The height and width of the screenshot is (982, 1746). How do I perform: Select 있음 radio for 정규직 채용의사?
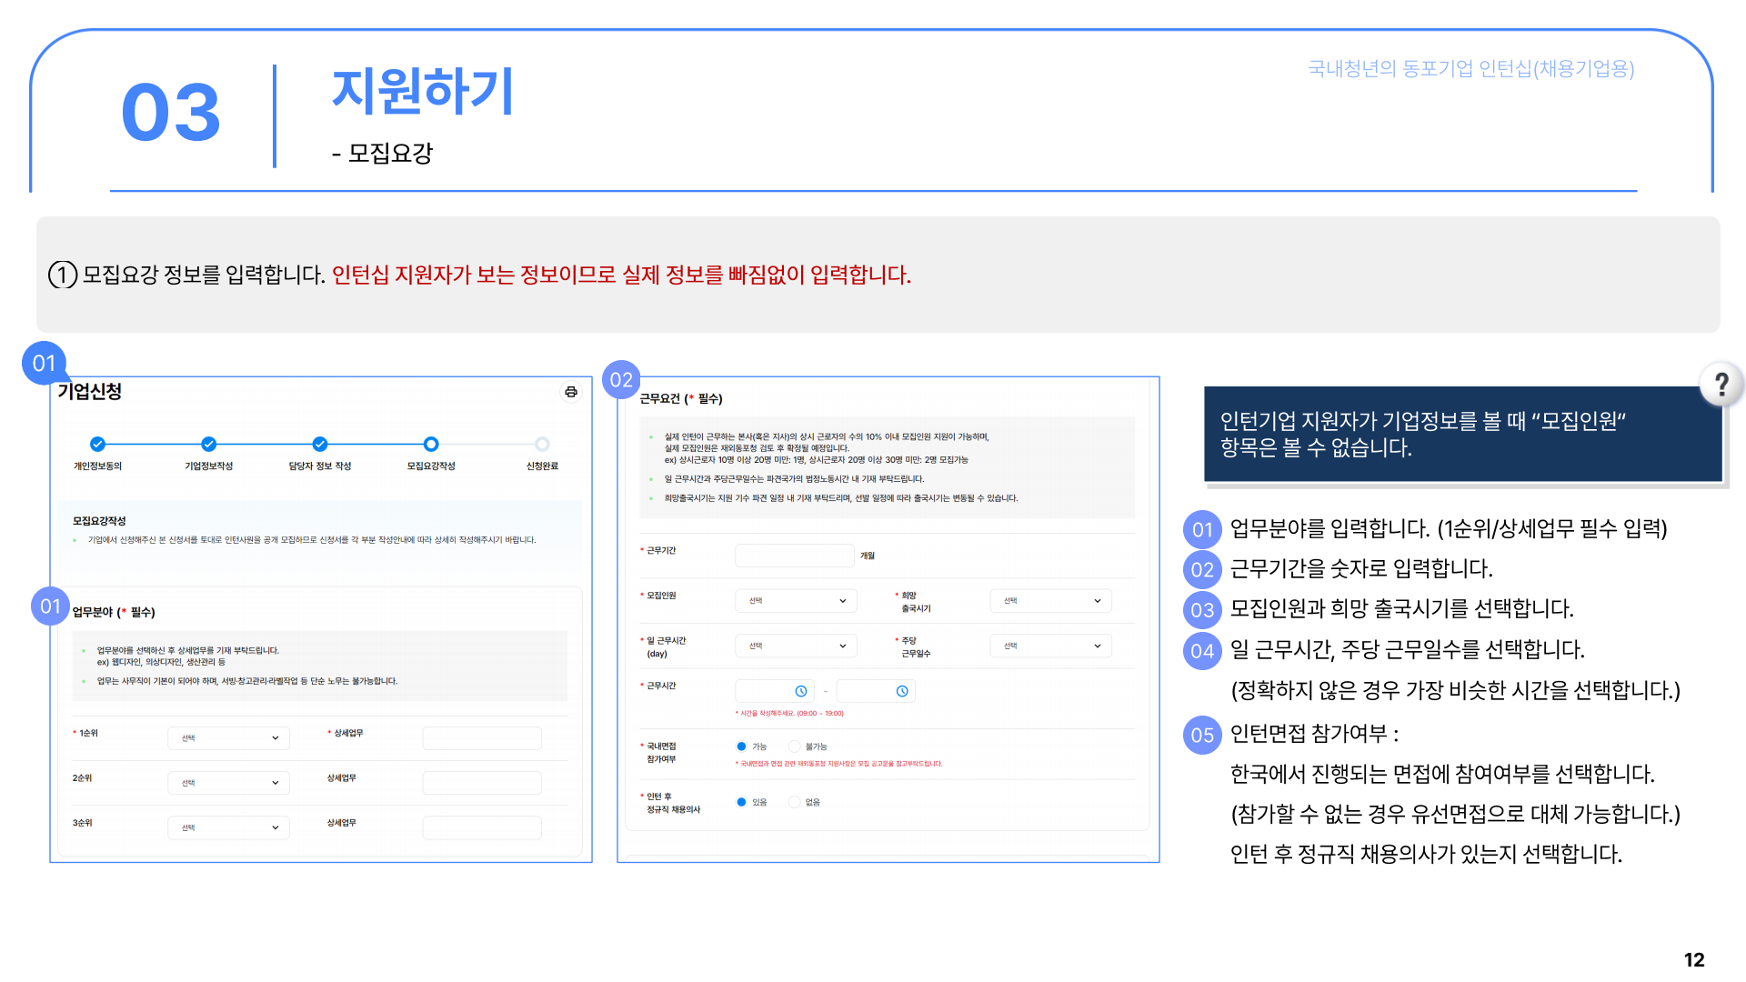tap(742, 802)
